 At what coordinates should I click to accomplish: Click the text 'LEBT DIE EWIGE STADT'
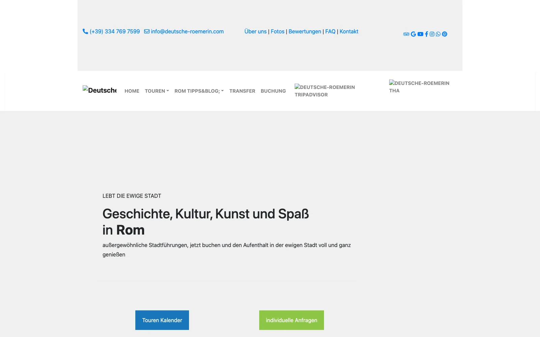pyautogui.click(x=132, y=196)
